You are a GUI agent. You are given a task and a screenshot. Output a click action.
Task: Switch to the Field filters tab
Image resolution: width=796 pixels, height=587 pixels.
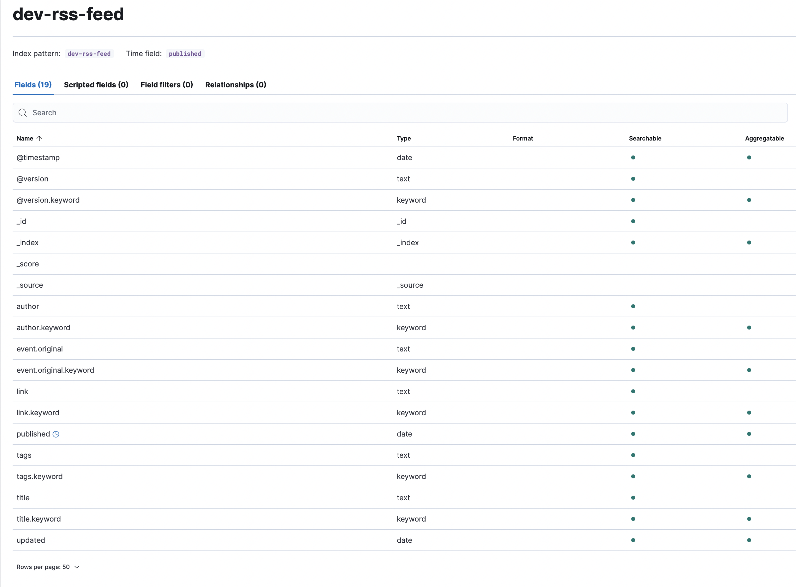click(x=167, y=85)
